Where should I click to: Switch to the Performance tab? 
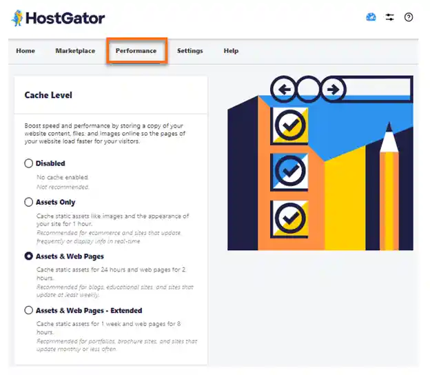(136, 51)
